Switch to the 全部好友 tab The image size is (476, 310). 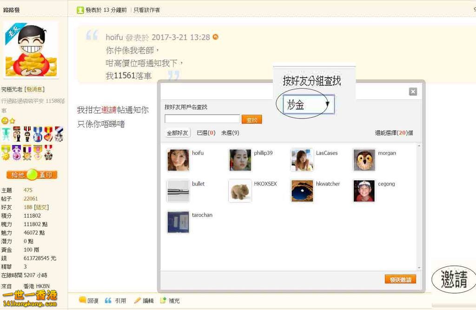(x=178, y=133)
